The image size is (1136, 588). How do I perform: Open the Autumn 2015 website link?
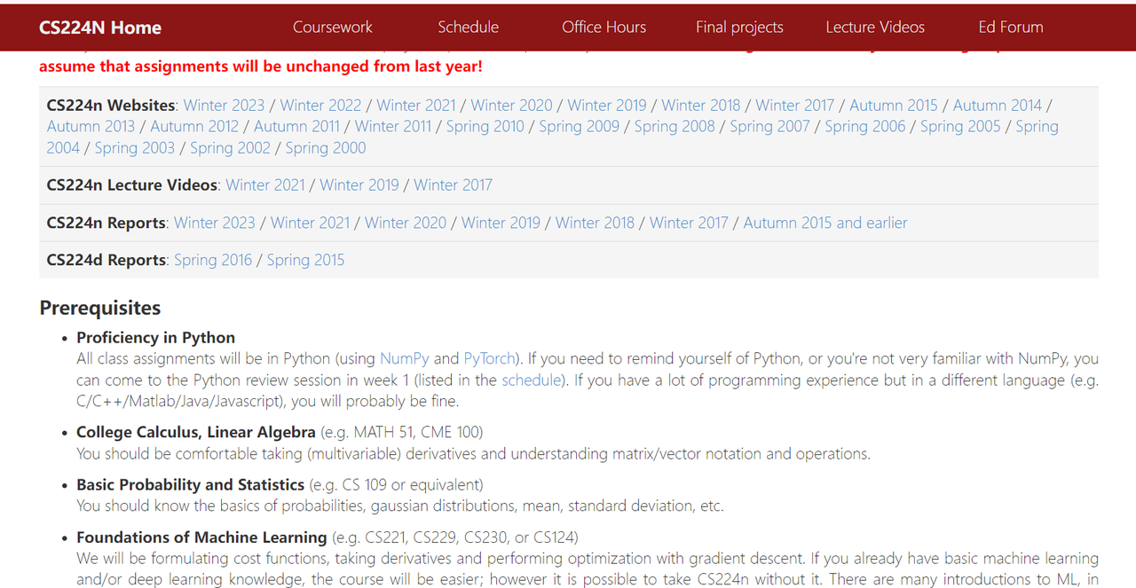pyautogui.click(x=893, y=106)
